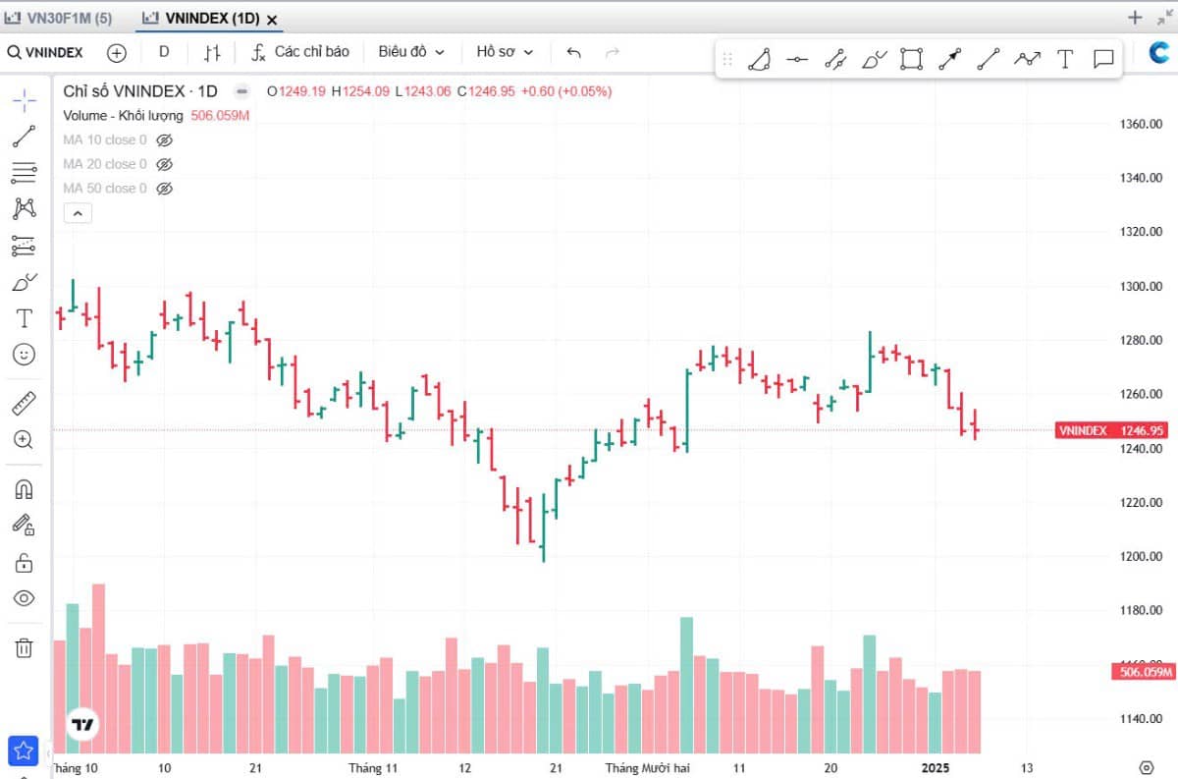Add a new chart tab with plus
Image resolution: width=1178 pixels, height=779 pixels.
tap(1135, 17)
